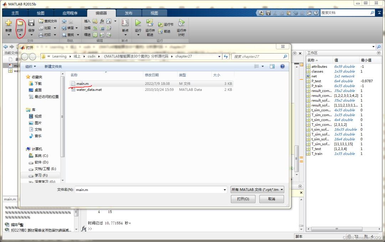Screen dimensions: 385x242
Task: Open the 打印 dropdown arrow
Action: pyautogui.click(x=55, y=35)
